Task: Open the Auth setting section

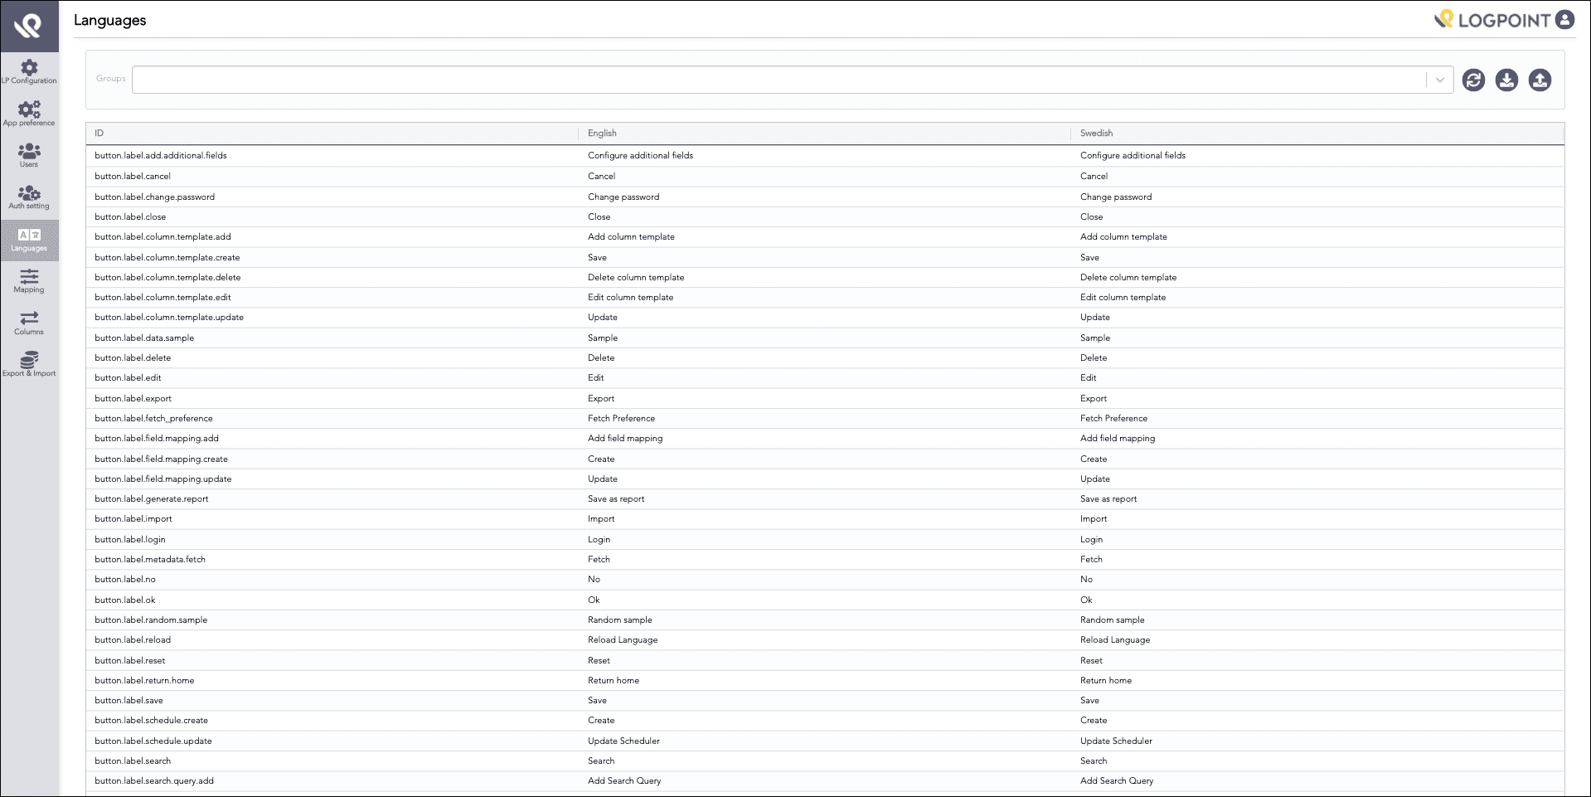Action: 30,197
